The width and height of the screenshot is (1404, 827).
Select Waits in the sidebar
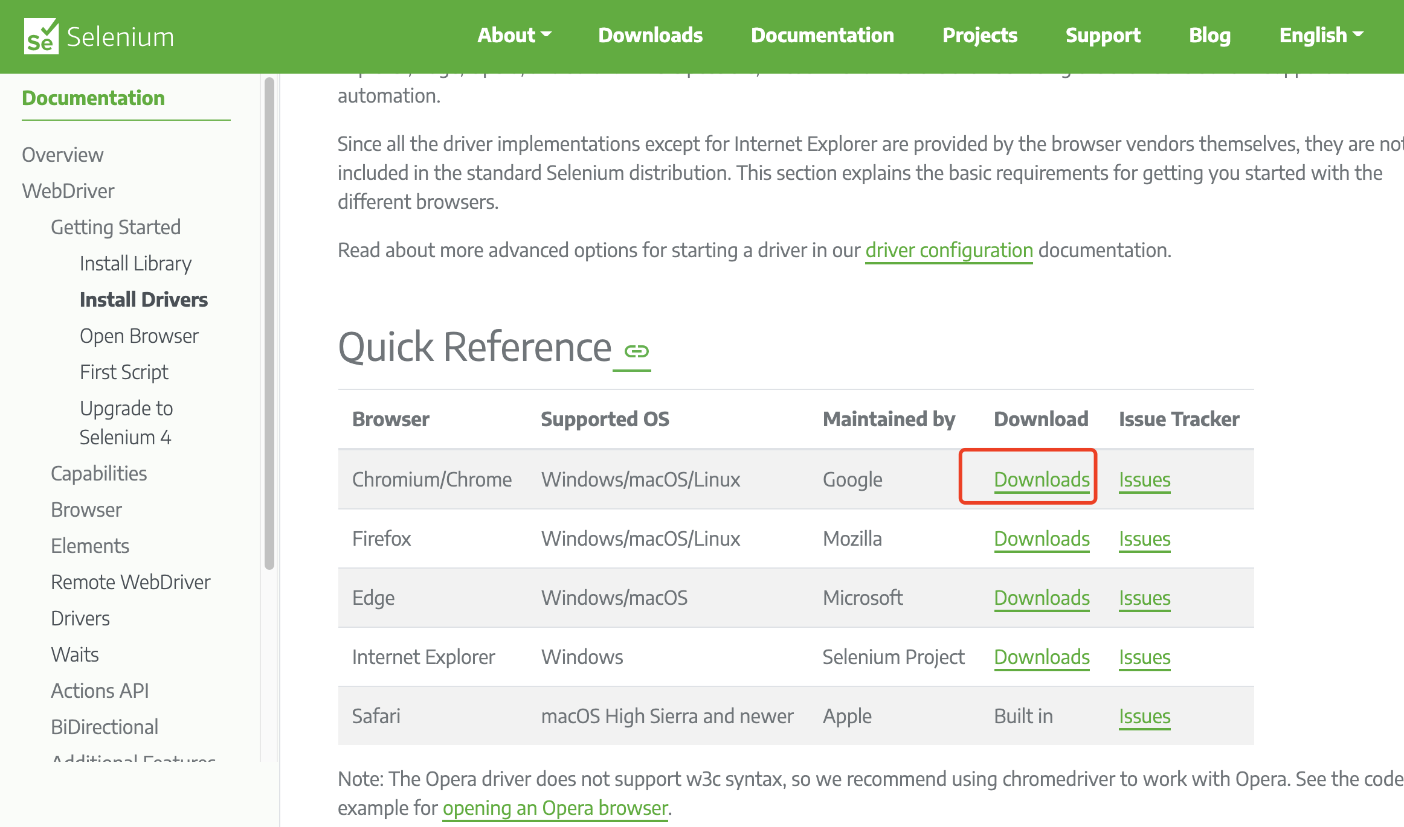[75, 654]
